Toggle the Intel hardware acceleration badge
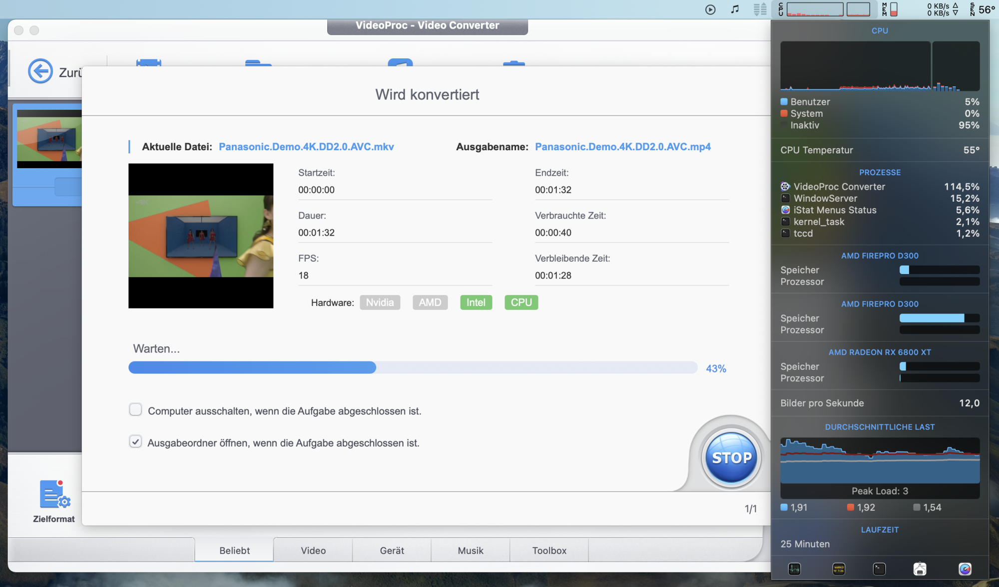Screen dimensions: 999x587 [476, 302]
